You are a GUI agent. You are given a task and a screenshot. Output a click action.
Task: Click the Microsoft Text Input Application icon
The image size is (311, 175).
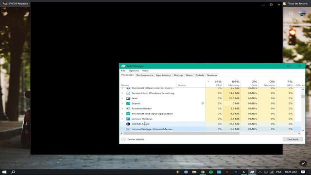[x=128, y=114]
